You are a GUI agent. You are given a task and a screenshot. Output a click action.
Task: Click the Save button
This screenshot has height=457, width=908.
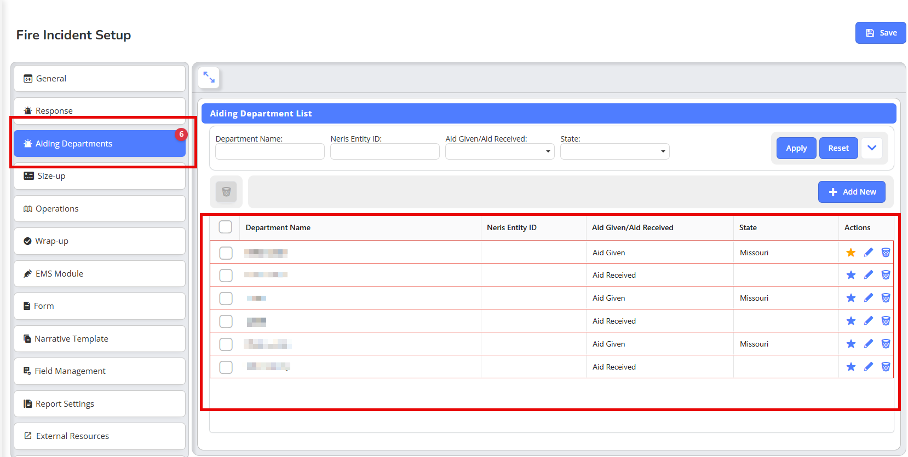pyautogui.click(x=881, y=33)
